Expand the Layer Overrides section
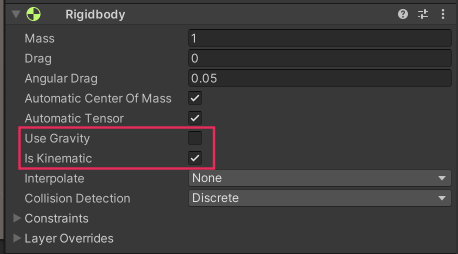 tap(17, 238)
